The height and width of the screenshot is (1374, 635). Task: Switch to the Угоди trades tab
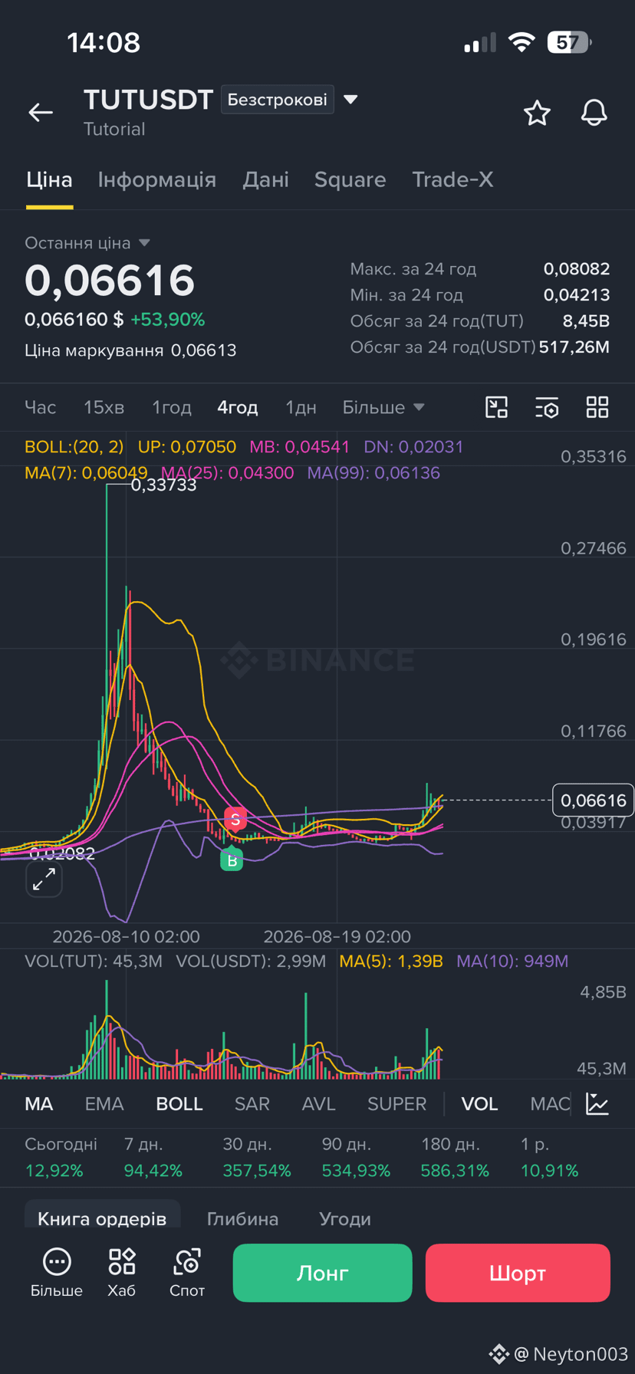[345, 1218]
